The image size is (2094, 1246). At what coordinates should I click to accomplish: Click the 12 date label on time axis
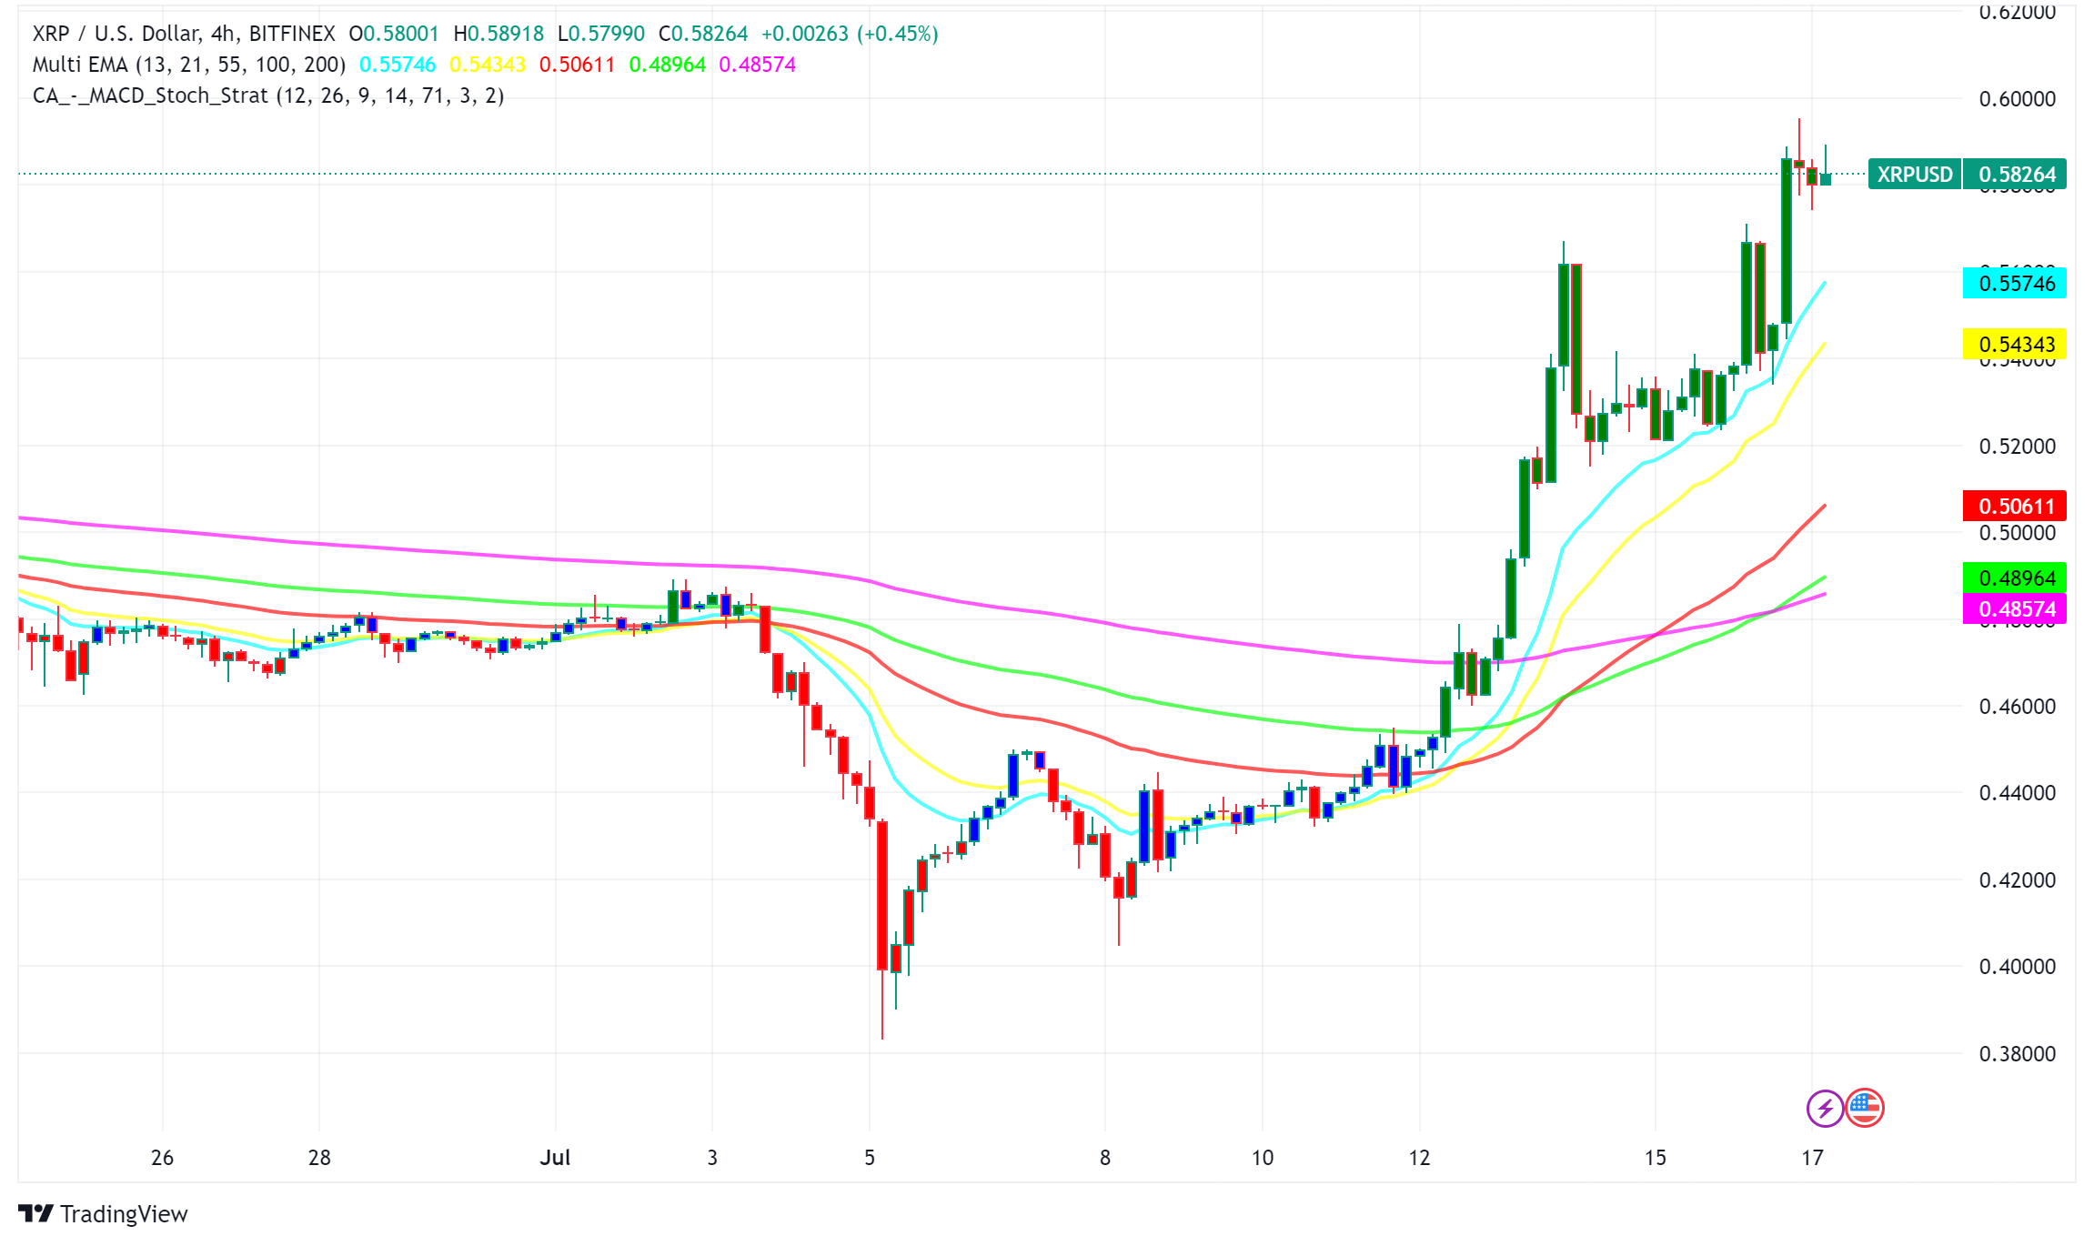[1419, 1157]
